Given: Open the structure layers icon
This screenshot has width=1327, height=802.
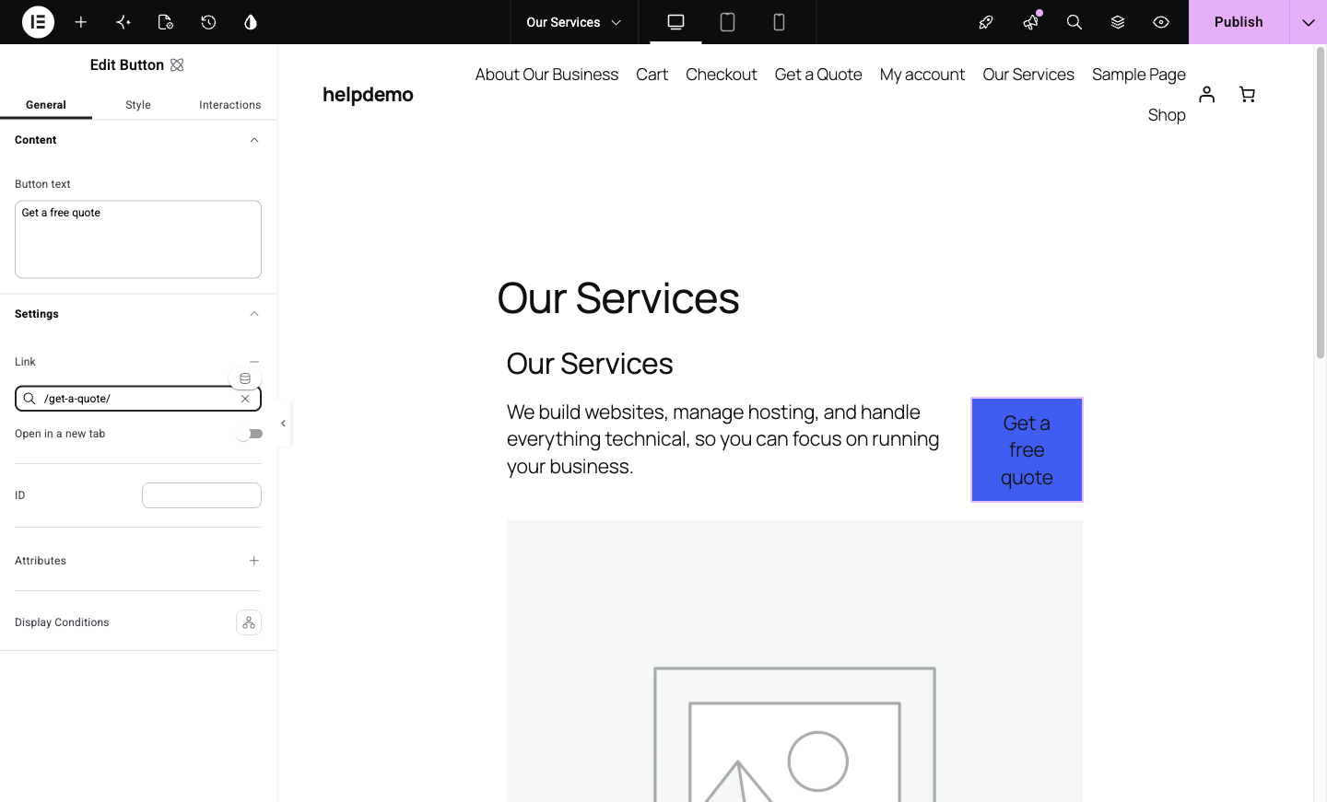Looking at the screenshot, I should (1118, 22).
